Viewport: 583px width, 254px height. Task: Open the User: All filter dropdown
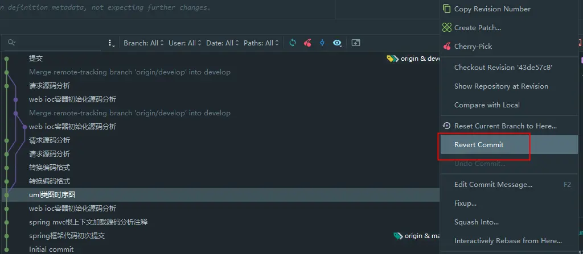[185, 43]
